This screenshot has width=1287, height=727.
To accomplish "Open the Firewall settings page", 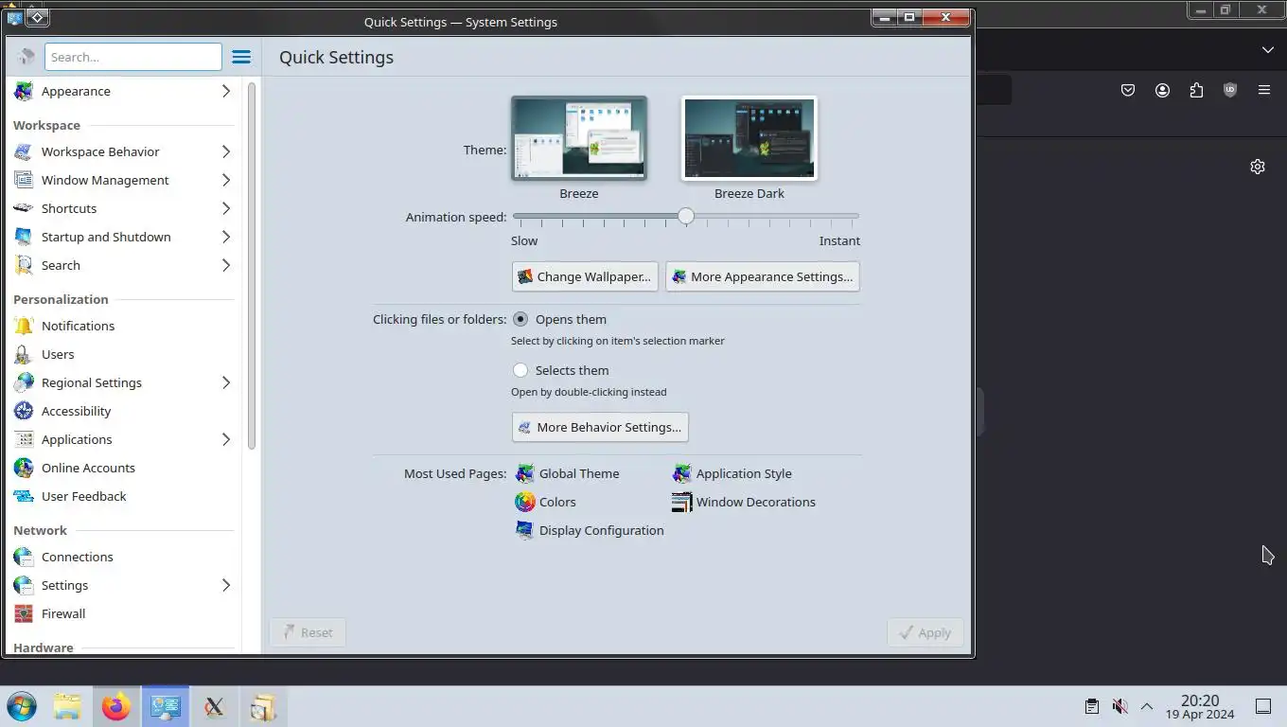I will (123, 613).
